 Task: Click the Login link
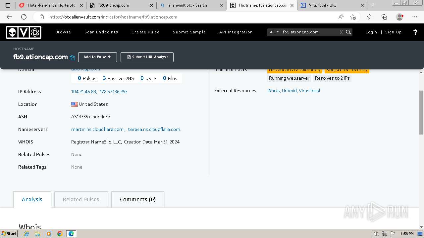pyautogui.click(x=371, y=32)
